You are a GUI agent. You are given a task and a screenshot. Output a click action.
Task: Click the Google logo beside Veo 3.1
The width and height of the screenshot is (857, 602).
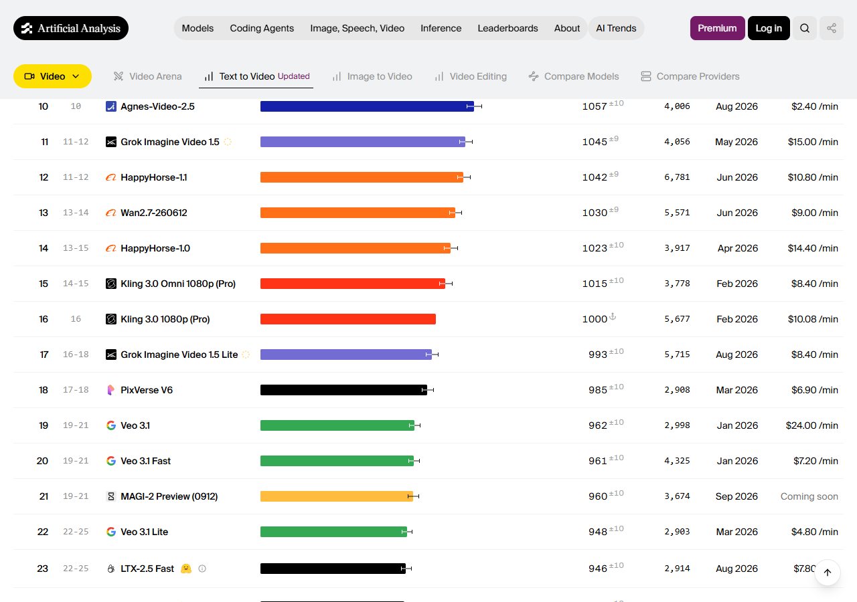click(x=111, y=425)
